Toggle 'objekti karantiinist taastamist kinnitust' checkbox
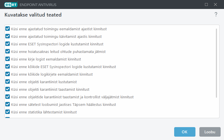Viewport: 224px width, 140px height. tap(8, 89)
